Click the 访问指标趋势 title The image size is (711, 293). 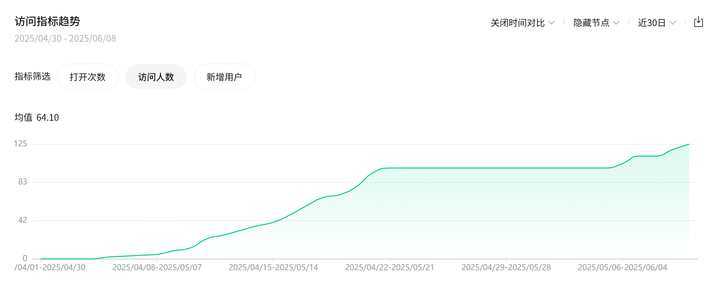point(47,22)
